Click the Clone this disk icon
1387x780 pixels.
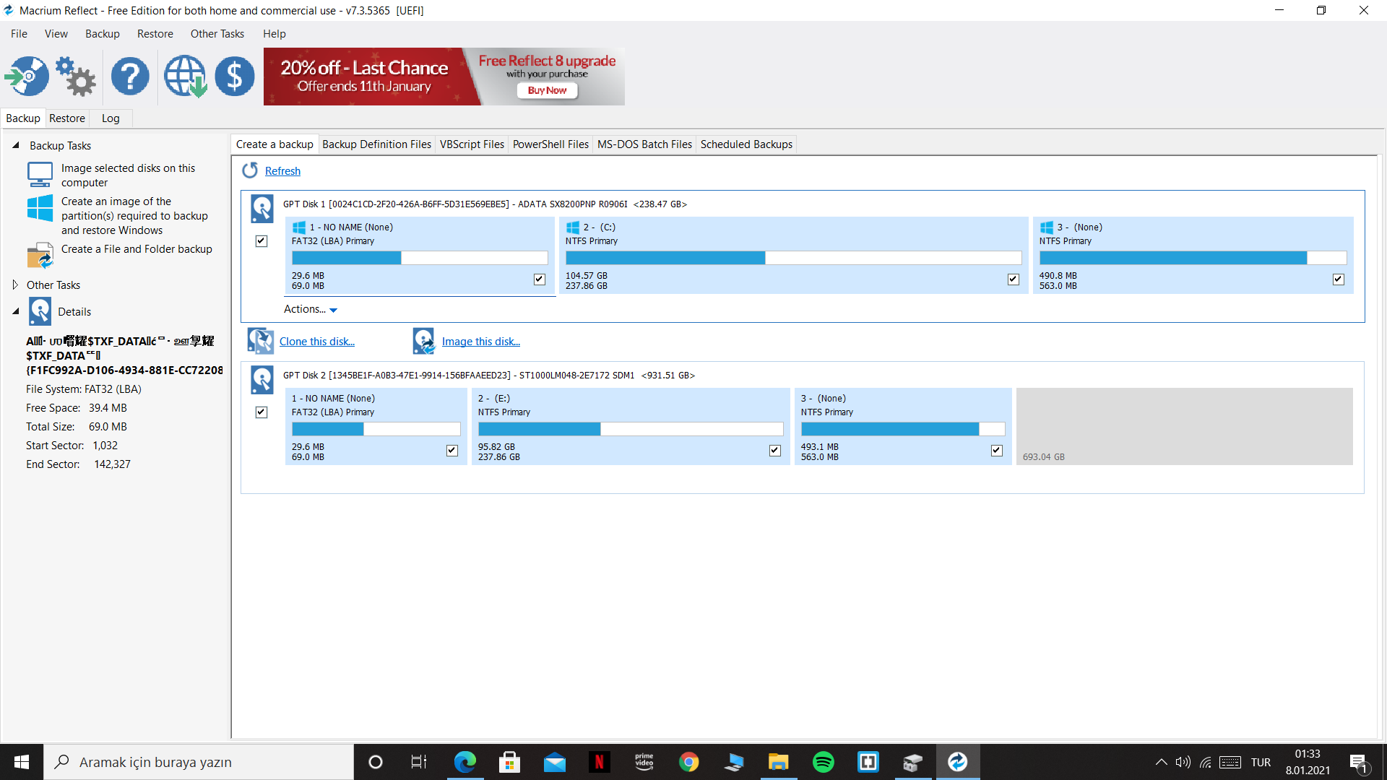tap(260, 341)
